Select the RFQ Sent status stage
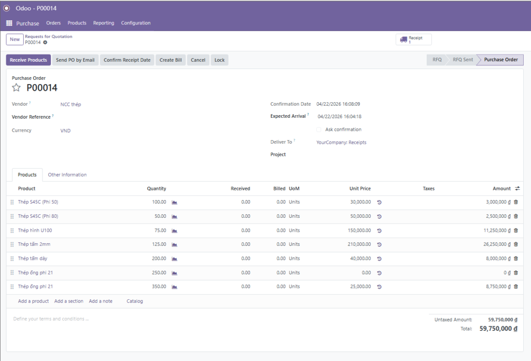531x361 pixels. pos(463,60)
